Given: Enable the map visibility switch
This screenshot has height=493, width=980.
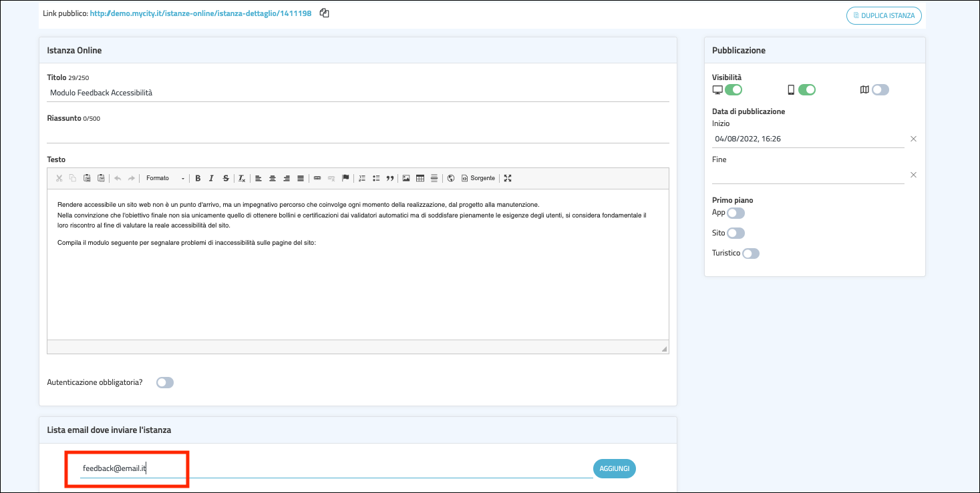Looking at the screenshot, I should pos(880,90).
